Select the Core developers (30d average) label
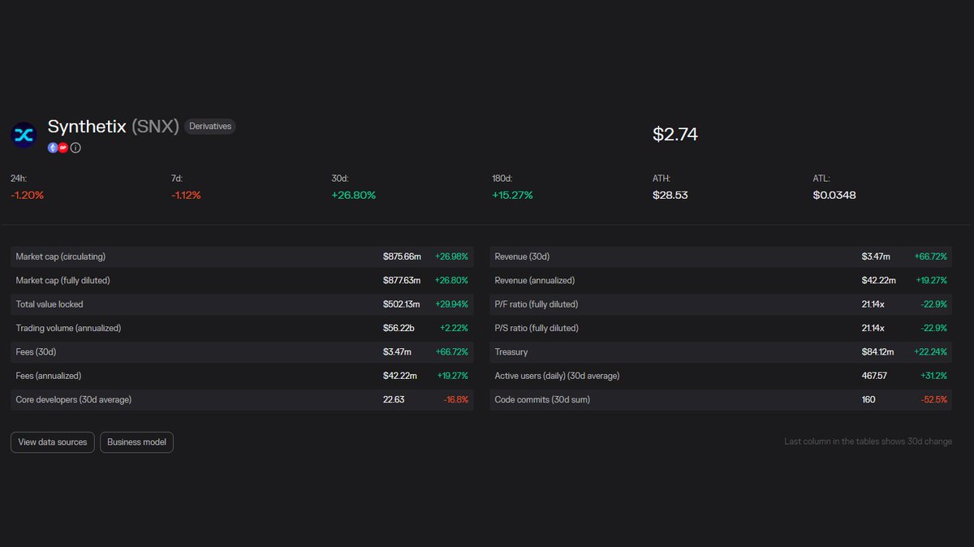This screenshot has width=974, height=547. [x=74, y=399]
